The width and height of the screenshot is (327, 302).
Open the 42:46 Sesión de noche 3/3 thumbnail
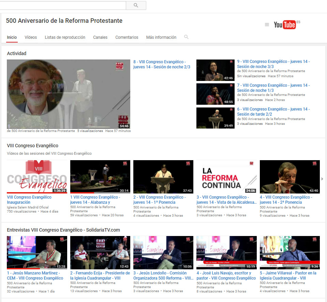coord(215,70)
